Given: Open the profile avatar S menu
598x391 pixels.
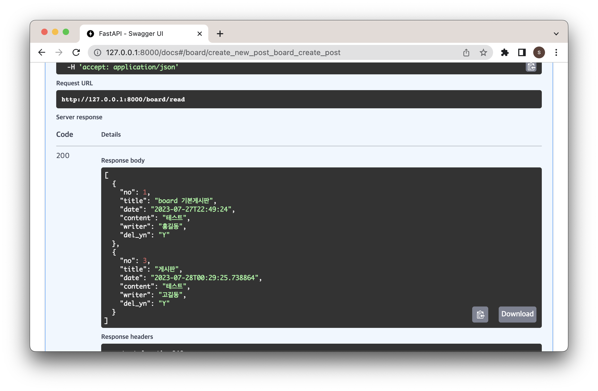Looking at the screenshot, I should 539,52.
